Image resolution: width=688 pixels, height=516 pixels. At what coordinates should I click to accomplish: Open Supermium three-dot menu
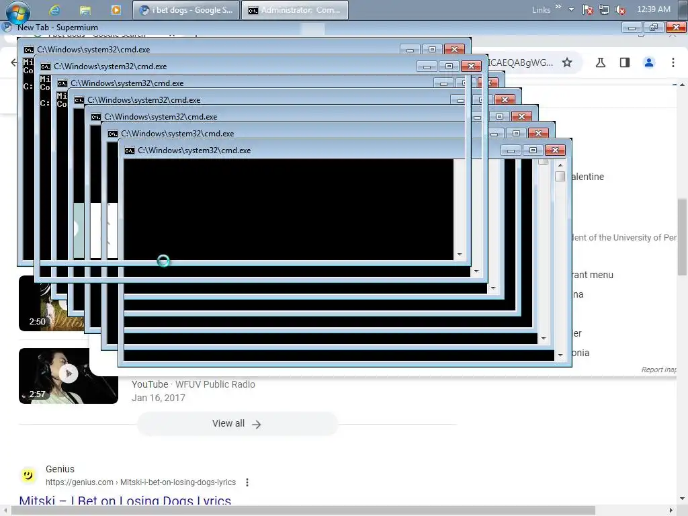[673, 62]
